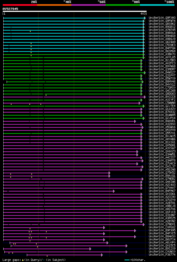Click the UniRef100_C7QMI0 label
Viewport: 177px width, 262px height.
click(x=162, y=88)
